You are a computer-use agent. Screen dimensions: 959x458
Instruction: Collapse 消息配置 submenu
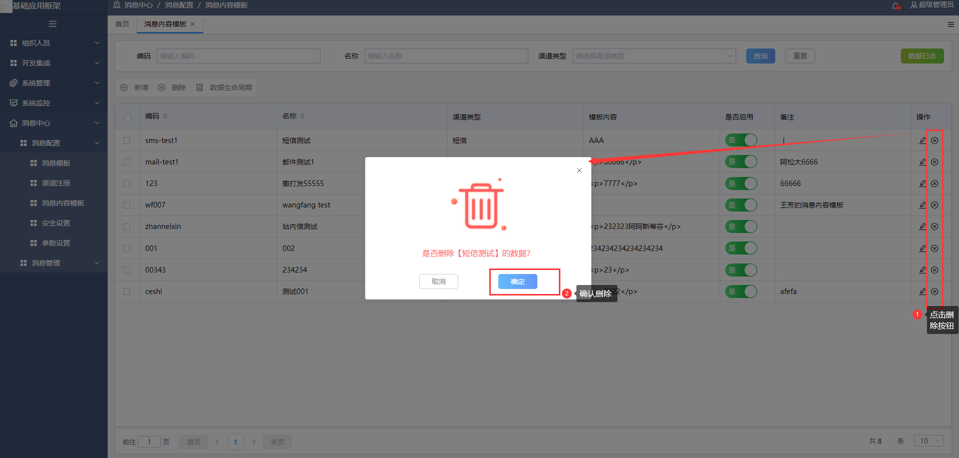(x=54, y=143)
